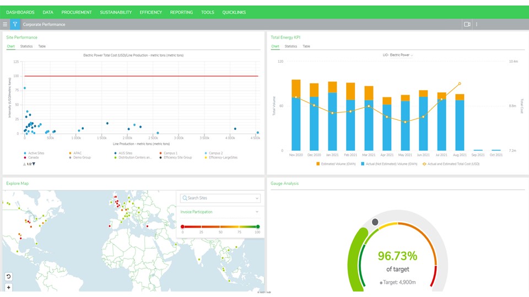Toggle Actual (Not Estimated) Volume legend series
Viewport: 529px width, 297px height.
coord(389,164)
